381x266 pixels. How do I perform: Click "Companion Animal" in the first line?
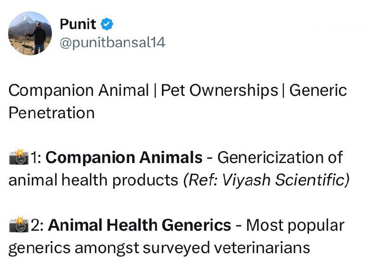tap(79, 91)
